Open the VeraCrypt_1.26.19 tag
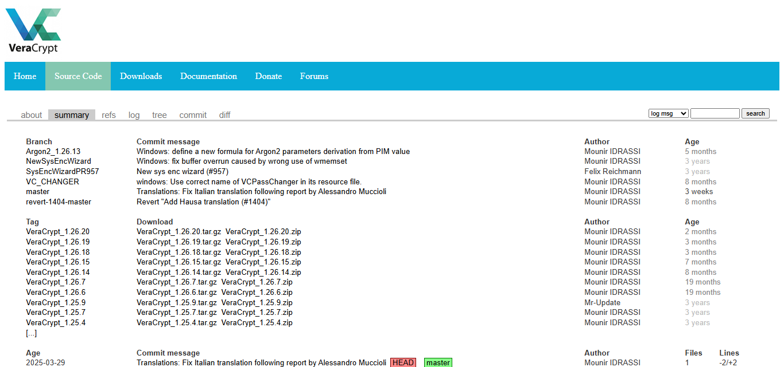784x367 pixels. coord(58,242)
